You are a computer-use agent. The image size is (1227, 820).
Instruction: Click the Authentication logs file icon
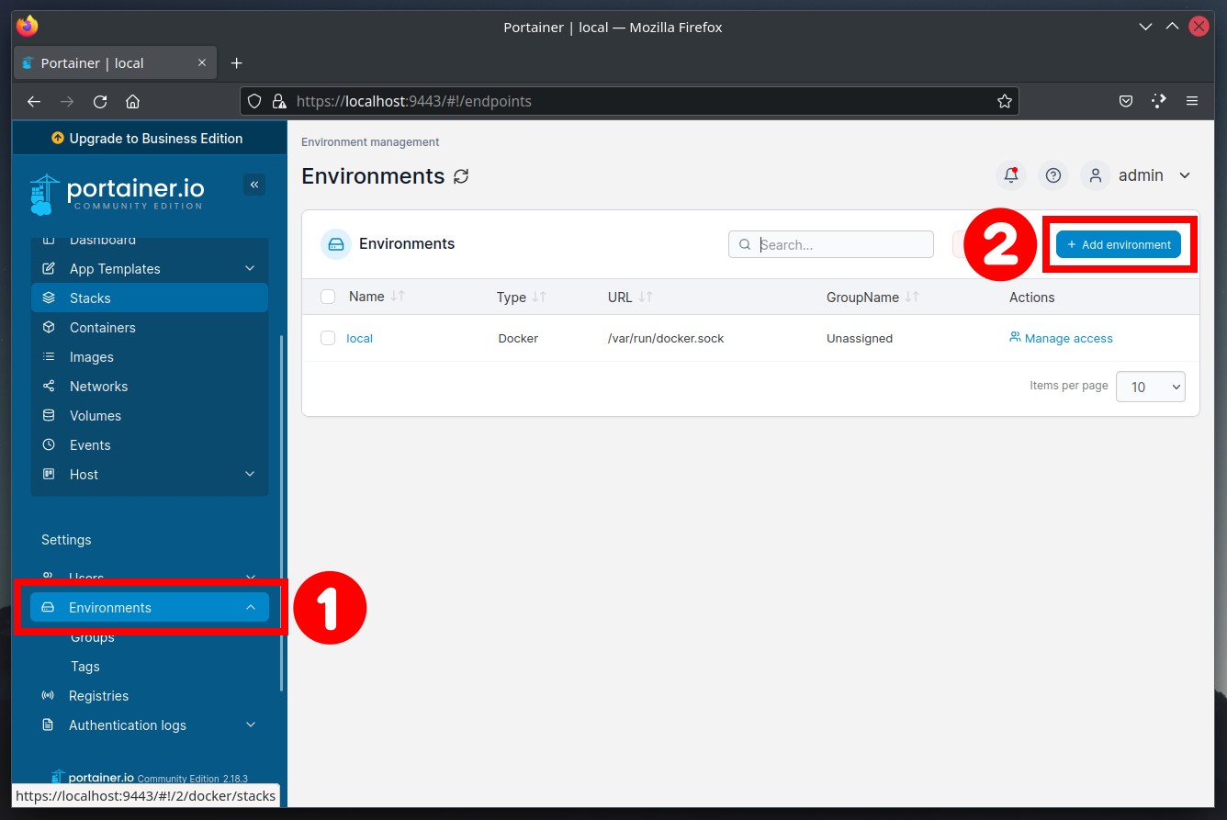tap(49, 725)
